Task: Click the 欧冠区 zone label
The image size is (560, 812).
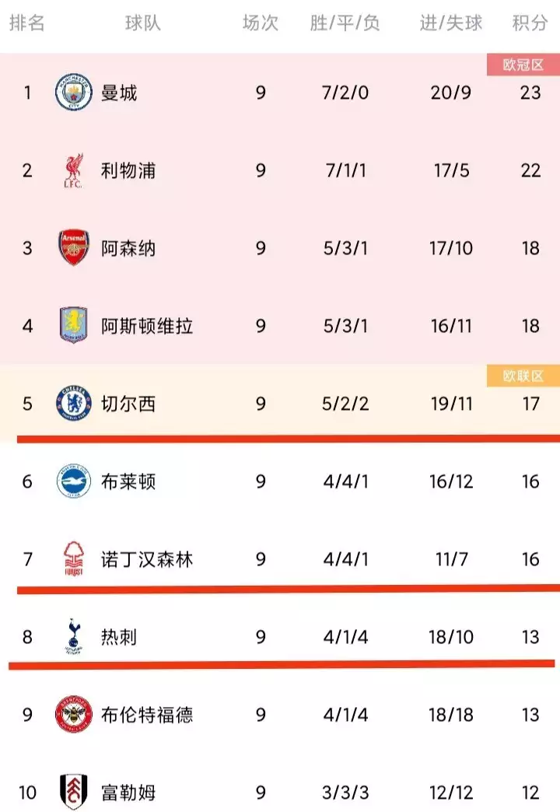Action: (523, 65)
